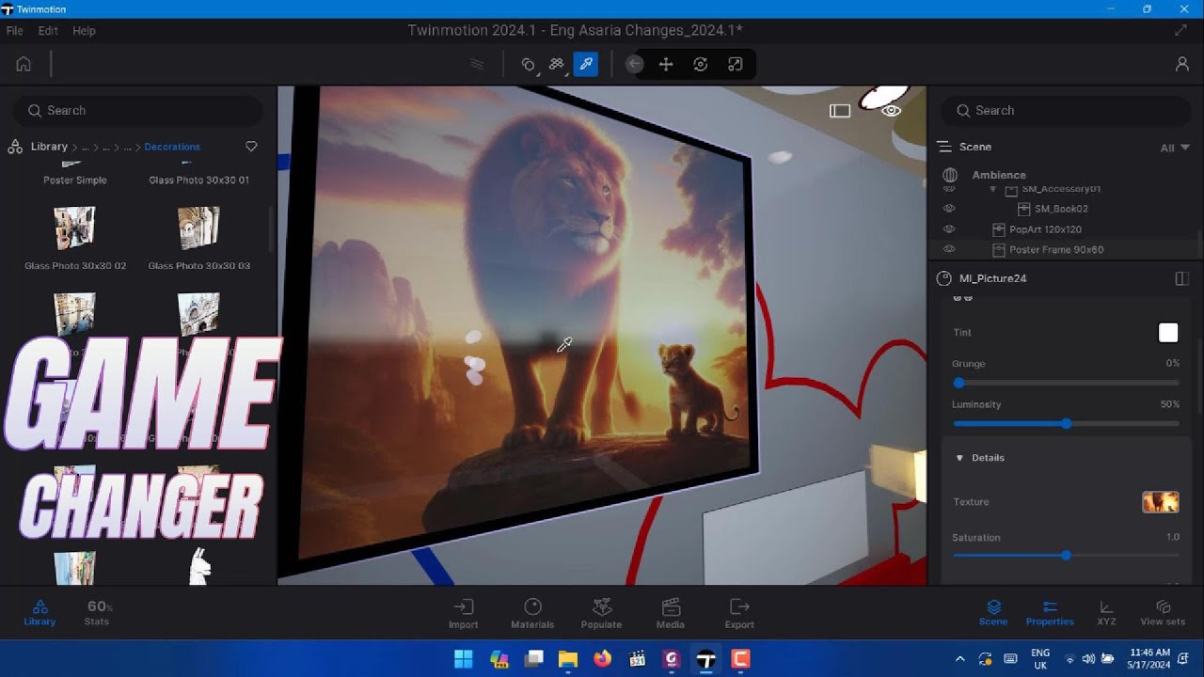Open the Help menu
Image resolution: width=1204 pixels, height=677 pixels.
point(84,30)
